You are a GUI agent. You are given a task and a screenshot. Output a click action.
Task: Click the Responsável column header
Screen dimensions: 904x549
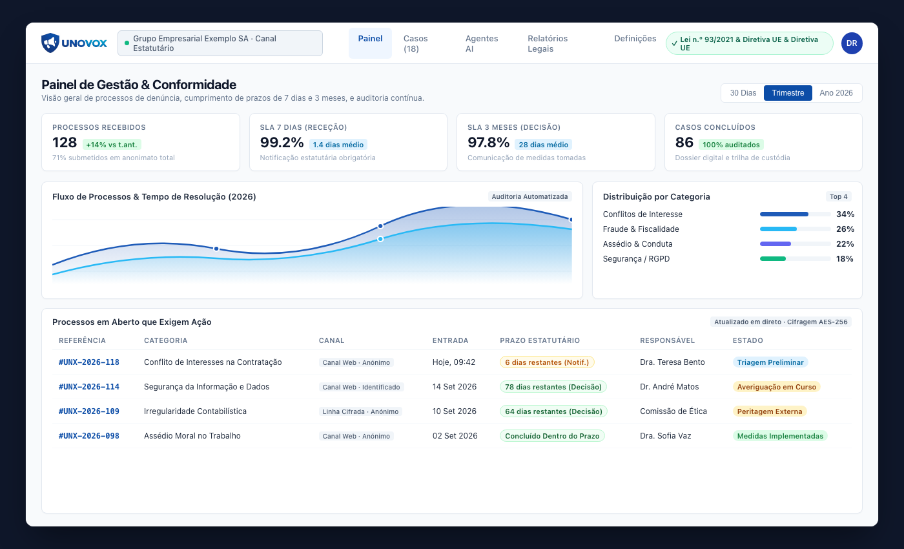tap(667, 340)
